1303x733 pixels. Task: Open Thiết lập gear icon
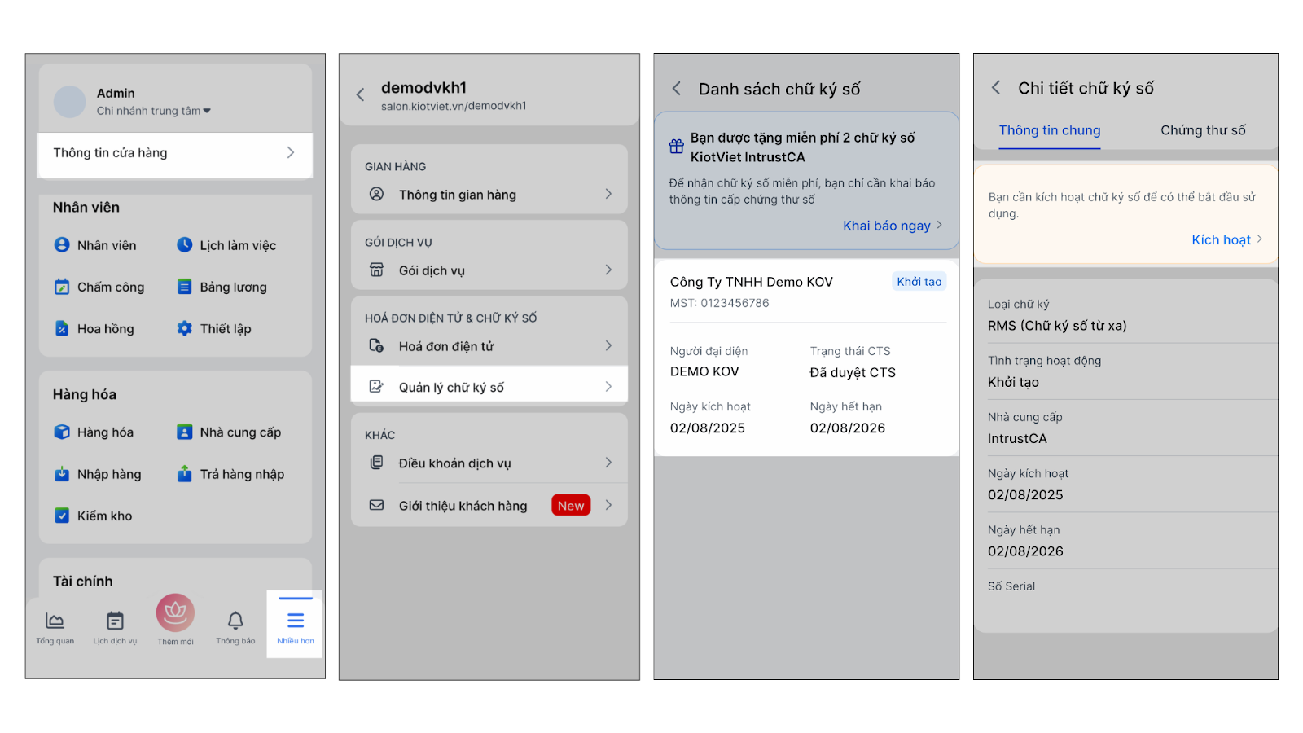tap(185, 328)
